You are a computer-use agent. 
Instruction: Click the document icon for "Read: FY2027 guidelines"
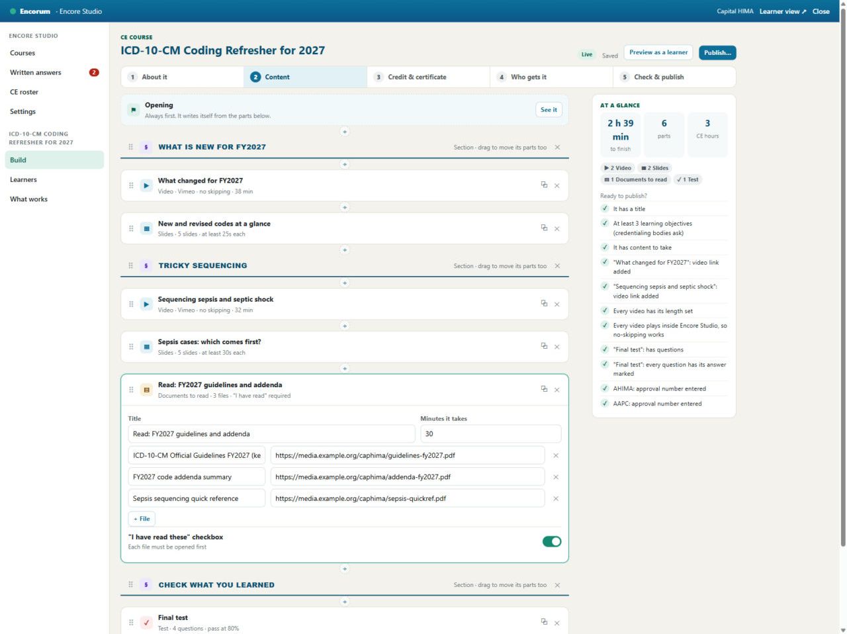(147, 390)
